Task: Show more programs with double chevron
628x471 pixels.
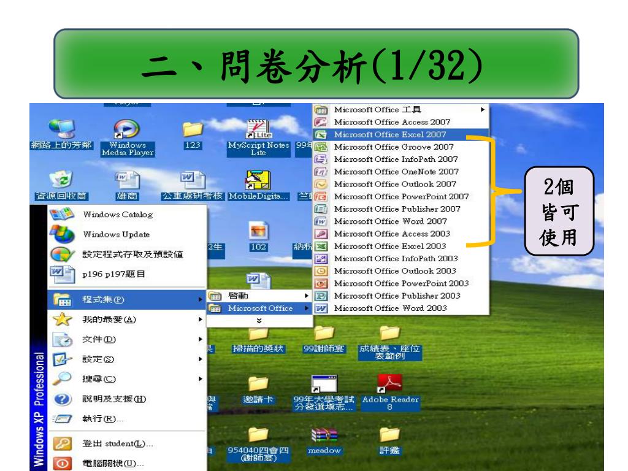Action: (259, 321)
